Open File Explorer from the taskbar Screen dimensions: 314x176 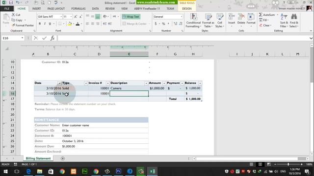(x=39, y=172)
